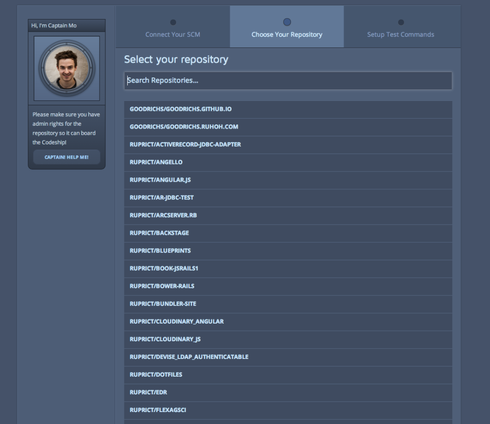Viewport: 490px width, 424px height.
Task: Click the Choose Your Repository step dot
Action: pyautogui.click(x=287, y=22)
